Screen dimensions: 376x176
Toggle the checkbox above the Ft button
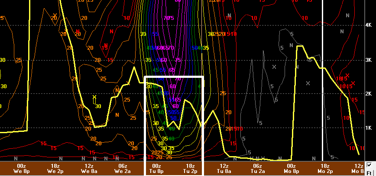click(x=369, y=165)
